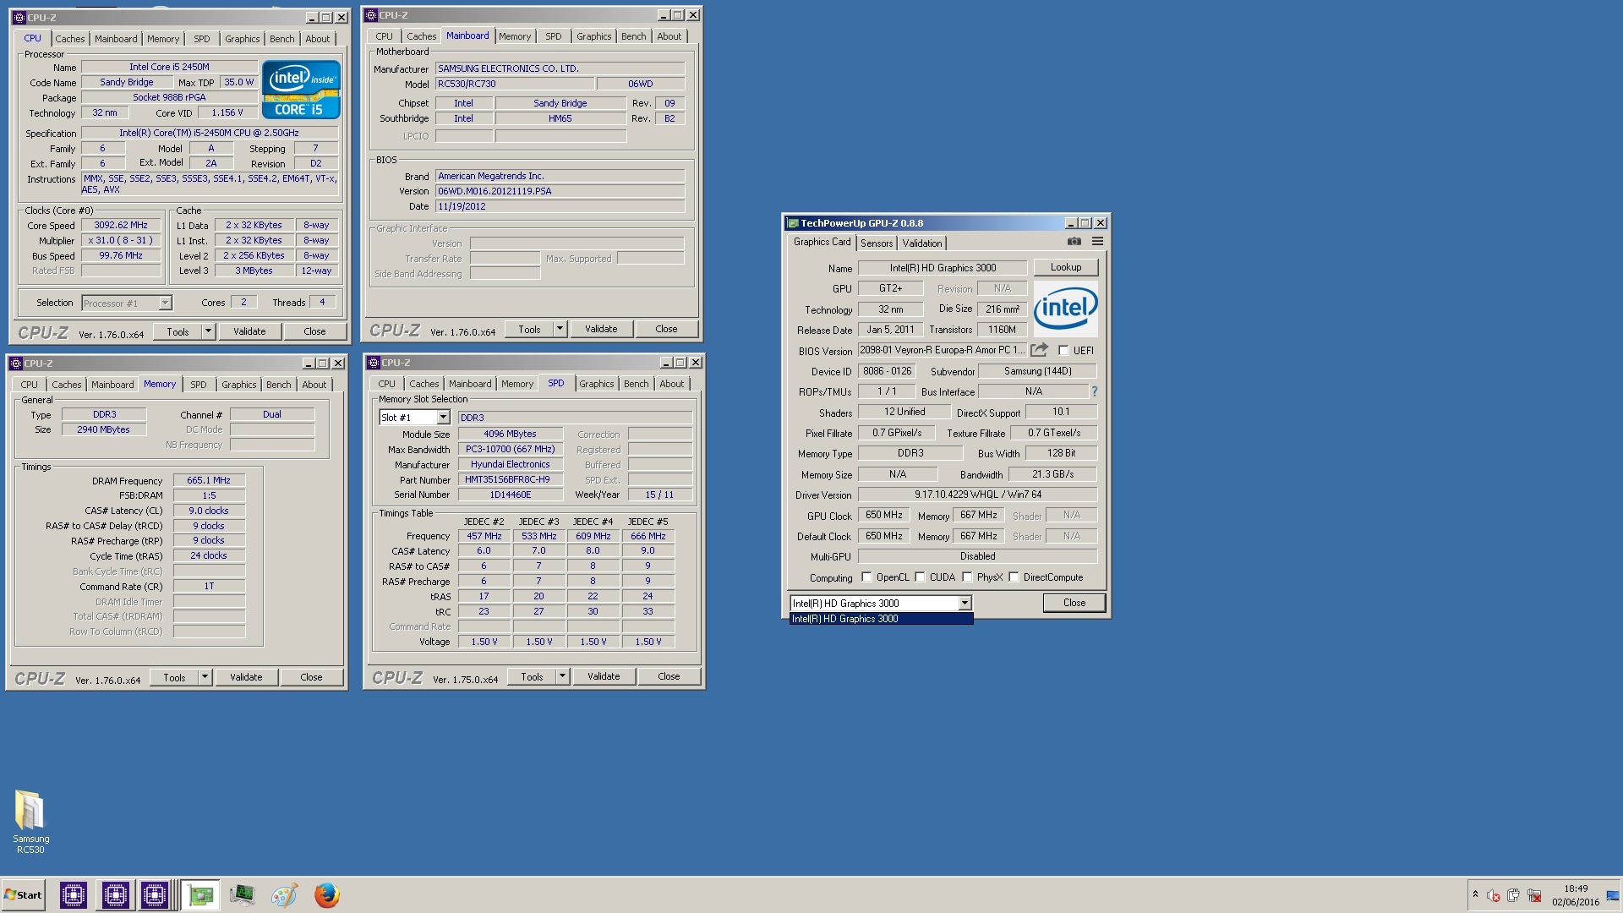Screen dimensions: 1623x913
Task: Click the Model RC530/RC730 value
Action: tap(514, 84)
